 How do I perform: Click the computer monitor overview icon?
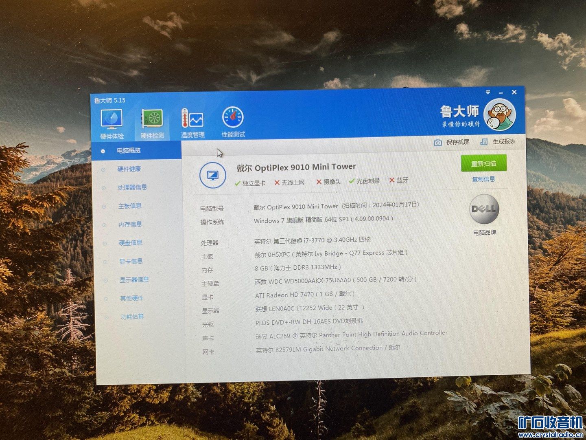pos(212,175)
